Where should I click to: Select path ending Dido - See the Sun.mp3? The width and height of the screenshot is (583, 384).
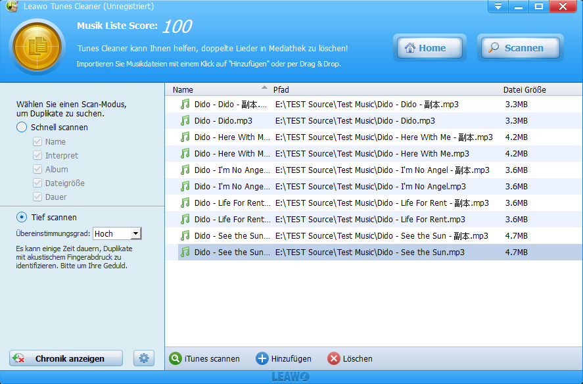click(370, 252)
